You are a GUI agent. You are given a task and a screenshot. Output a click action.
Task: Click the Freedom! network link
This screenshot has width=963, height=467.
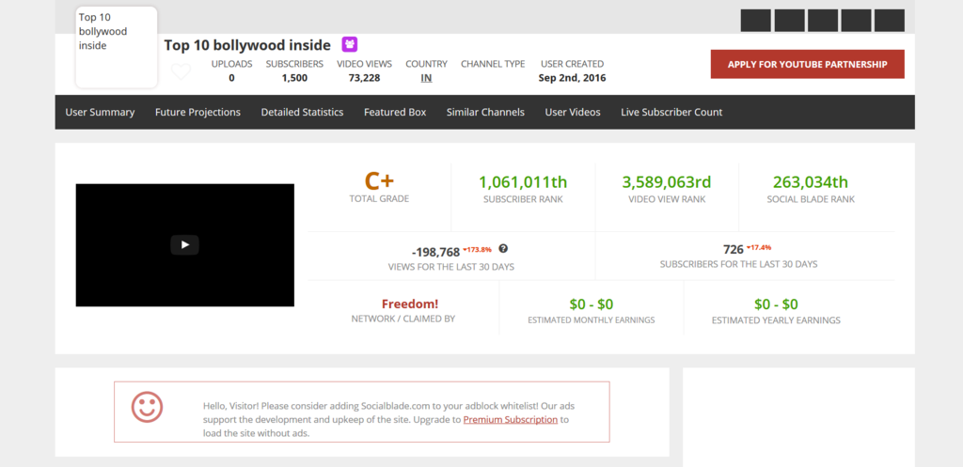pyautogui.click(x=410, y=304)
